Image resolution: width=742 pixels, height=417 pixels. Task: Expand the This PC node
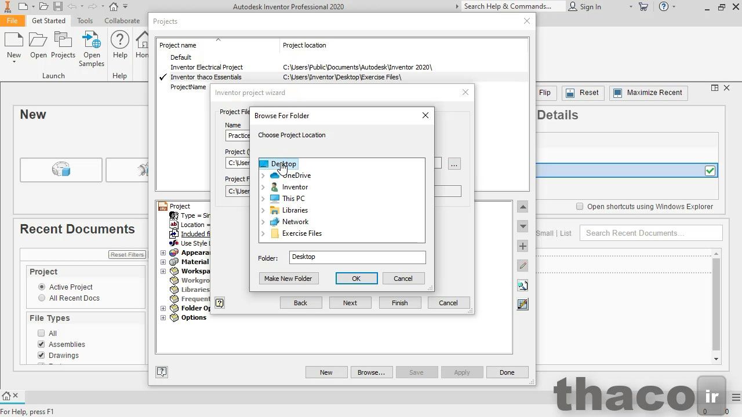pyautogui.click(x=263, y=199)
